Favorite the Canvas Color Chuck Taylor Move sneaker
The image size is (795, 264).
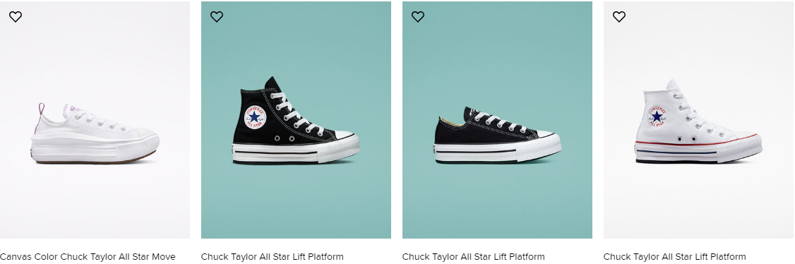[x=16, y=17]
